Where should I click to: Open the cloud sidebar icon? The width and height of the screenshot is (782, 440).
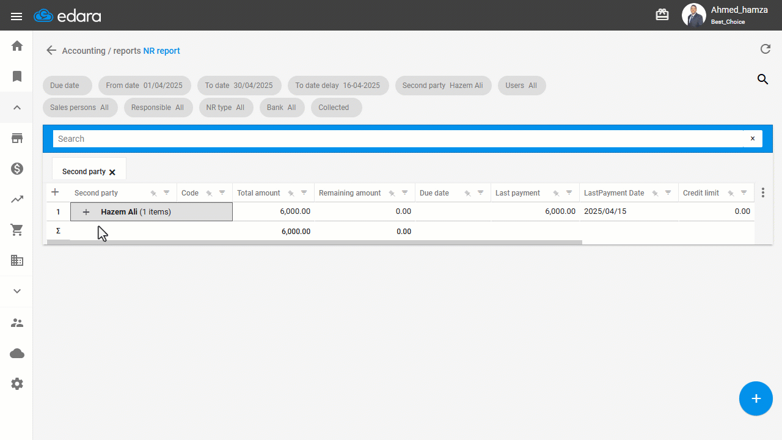pos(17,353)
